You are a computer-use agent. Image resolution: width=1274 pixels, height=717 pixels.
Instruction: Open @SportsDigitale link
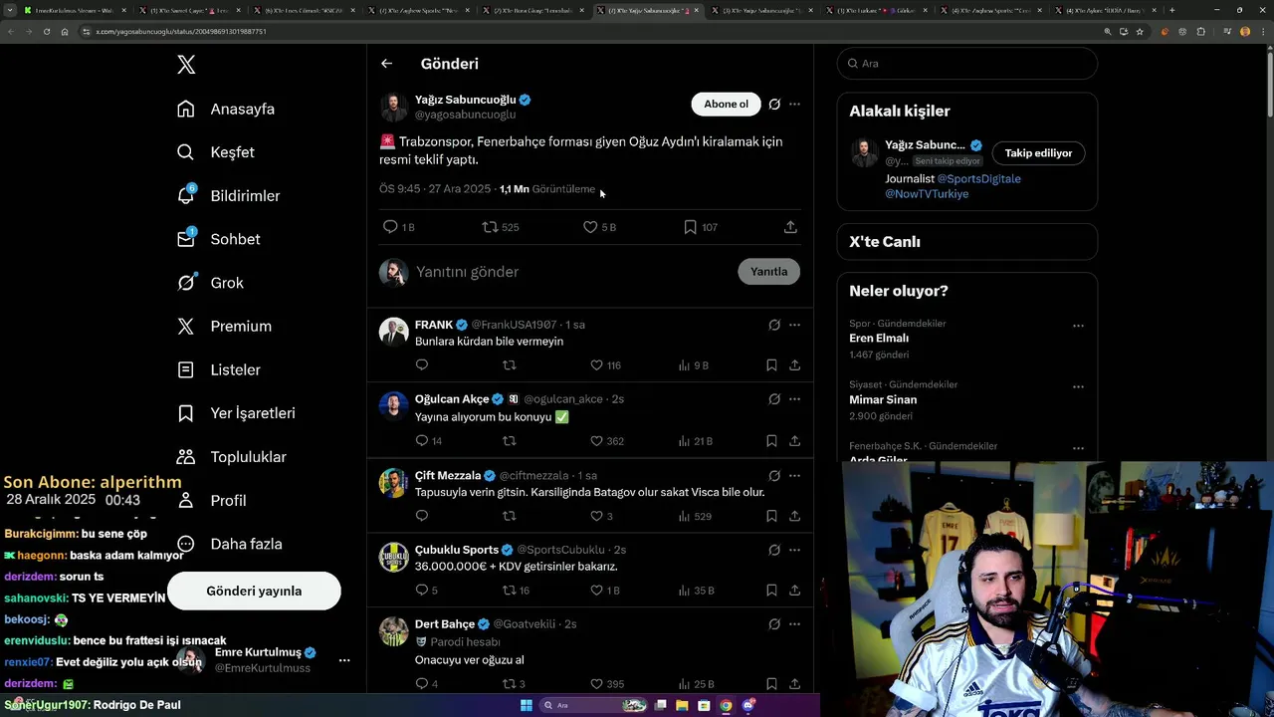[979, 179]
